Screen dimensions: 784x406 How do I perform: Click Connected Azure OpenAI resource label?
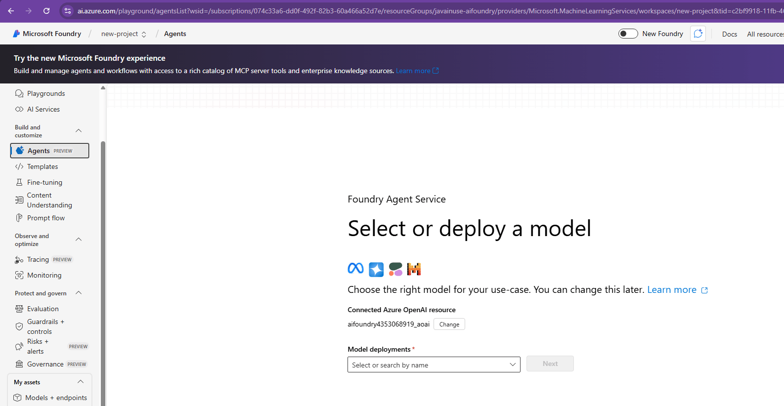(x=401, y=310)
